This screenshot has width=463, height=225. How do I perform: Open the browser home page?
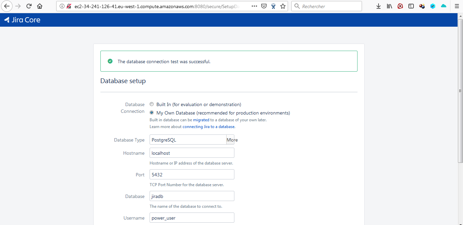point(40,6)
